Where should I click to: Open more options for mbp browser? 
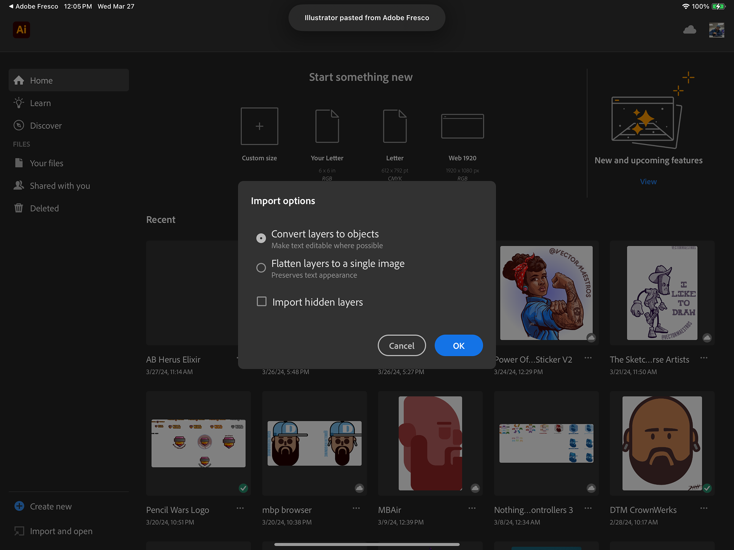point(356,508)
